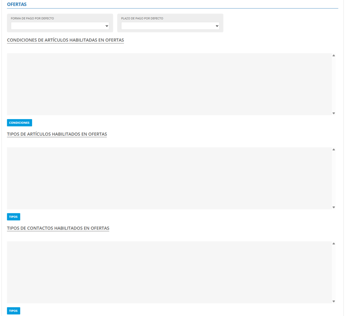Select the Tipos de Contactos Habilitados heading
345x316 pixels.
[x=58, y=228]
